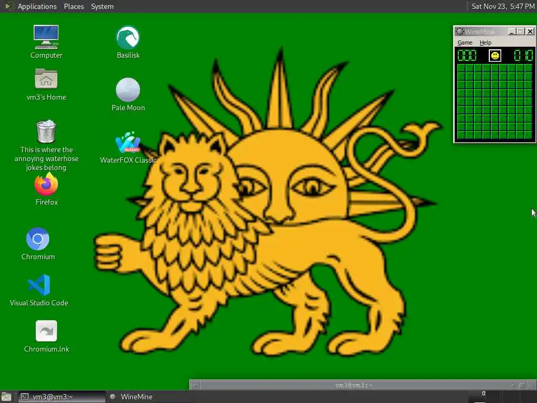
Task: Click the show desktop icon in the bottom panel
Action: (6, 397)
